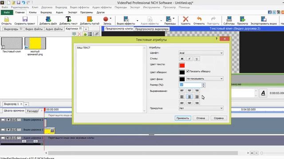This screenshot has height=159, width=284.
Task: Click the red Запись record icon
Action: [106, 19]
